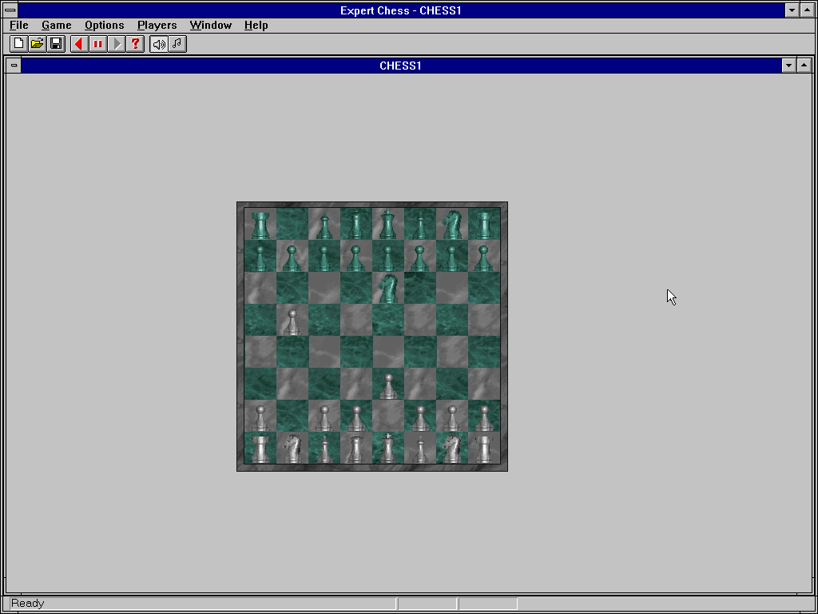Viewport: 818px width, 614px height.
Task: Save game using floppy disk icon
Action: point(55,44)
